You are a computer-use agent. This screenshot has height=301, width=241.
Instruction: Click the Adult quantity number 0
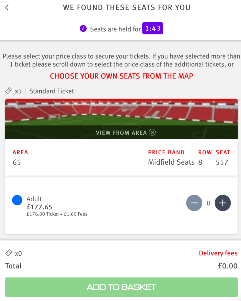point(208,203)
